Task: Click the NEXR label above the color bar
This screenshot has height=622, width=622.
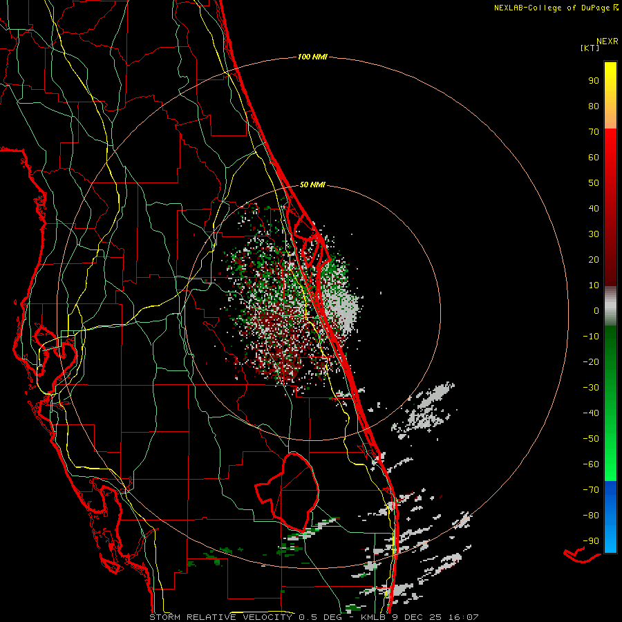Action: click(x=607, y=41)
